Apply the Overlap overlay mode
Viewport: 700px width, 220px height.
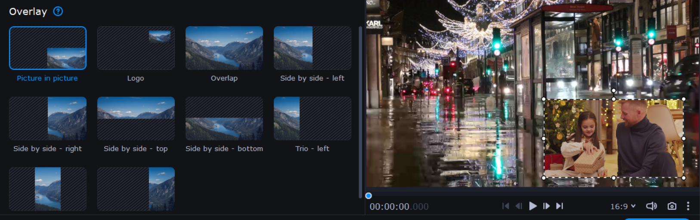click(224, 48)
